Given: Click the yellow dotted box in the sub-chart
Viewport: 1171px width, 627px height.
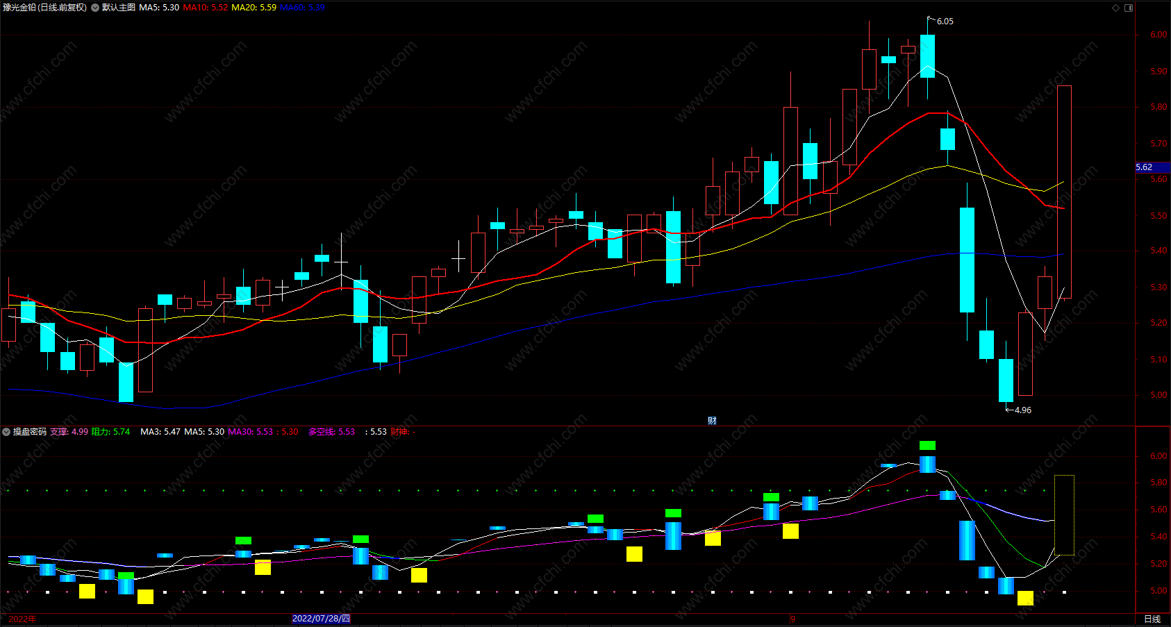Looking at the screenshot, I should (1064, 515).
